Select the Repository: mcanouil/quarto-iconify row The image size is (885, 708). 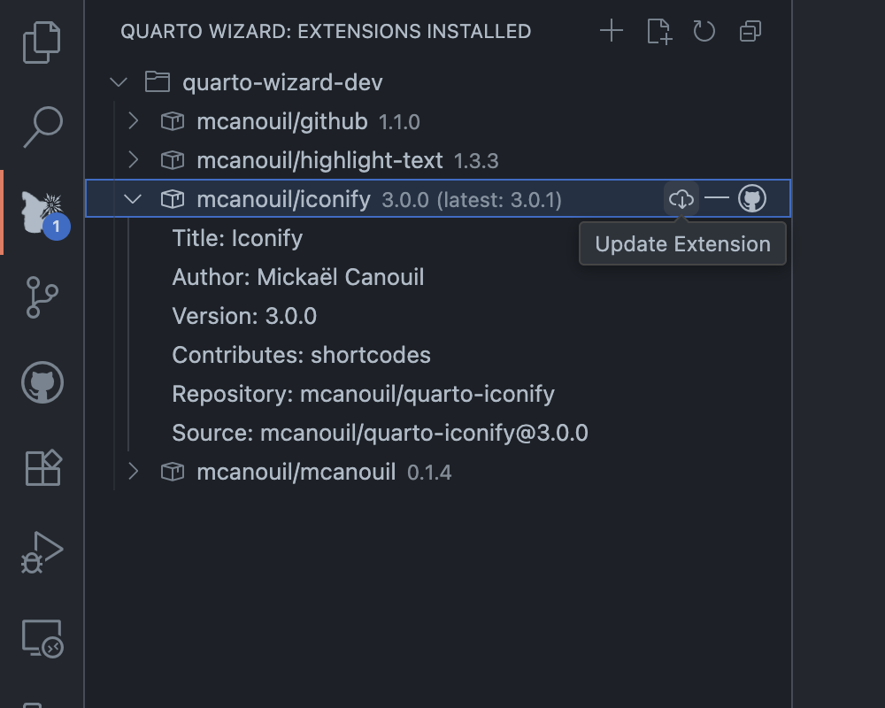click(363, 394)
